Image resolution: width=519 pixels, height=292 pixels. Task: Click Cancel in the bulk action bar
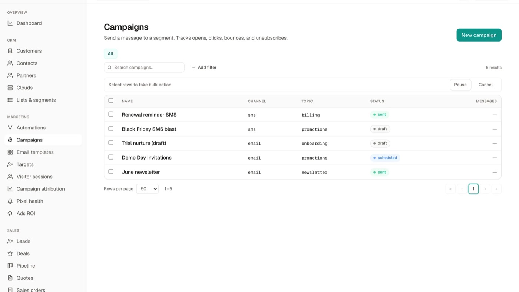tap(486, 85)
